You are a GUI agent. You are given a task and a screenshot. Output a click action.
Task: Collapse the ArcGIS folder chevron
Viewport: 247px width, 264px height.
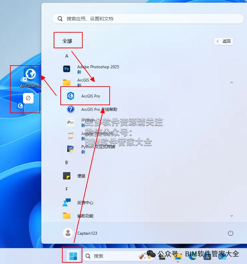pos(232,83)
